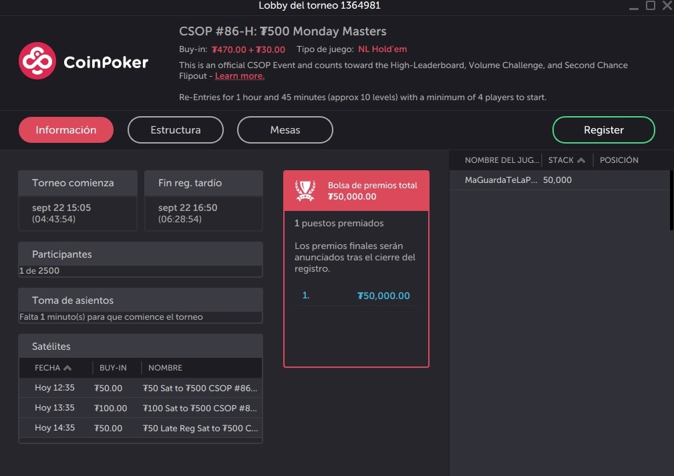Select the Información tab
674x476 pixels.
coord(65,130)
